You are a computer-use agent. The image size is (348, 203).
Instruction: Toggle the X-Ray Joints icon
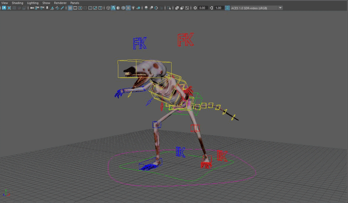click(187, 8)
